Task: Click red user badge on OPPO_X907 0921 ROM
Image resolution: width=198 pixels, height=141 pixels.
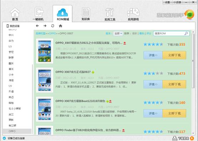Action: click(x=125, y=43)
